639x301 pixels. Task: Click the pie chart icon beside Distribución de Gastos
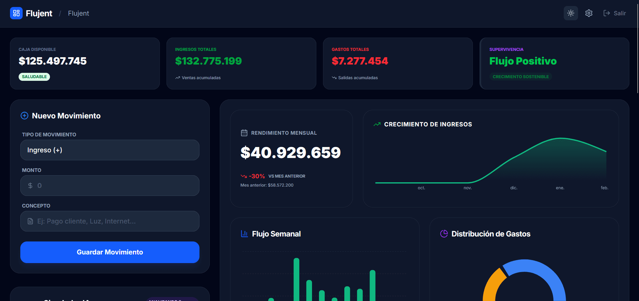click(x=444, y=233)
